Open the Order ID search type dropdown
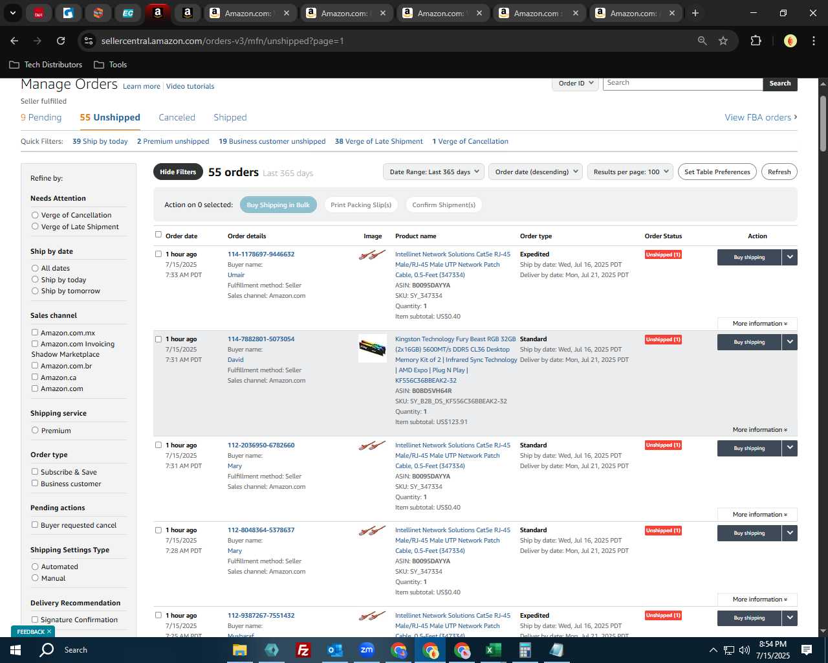The height and width of the screenshot is (663, 828). coord(576,84)
